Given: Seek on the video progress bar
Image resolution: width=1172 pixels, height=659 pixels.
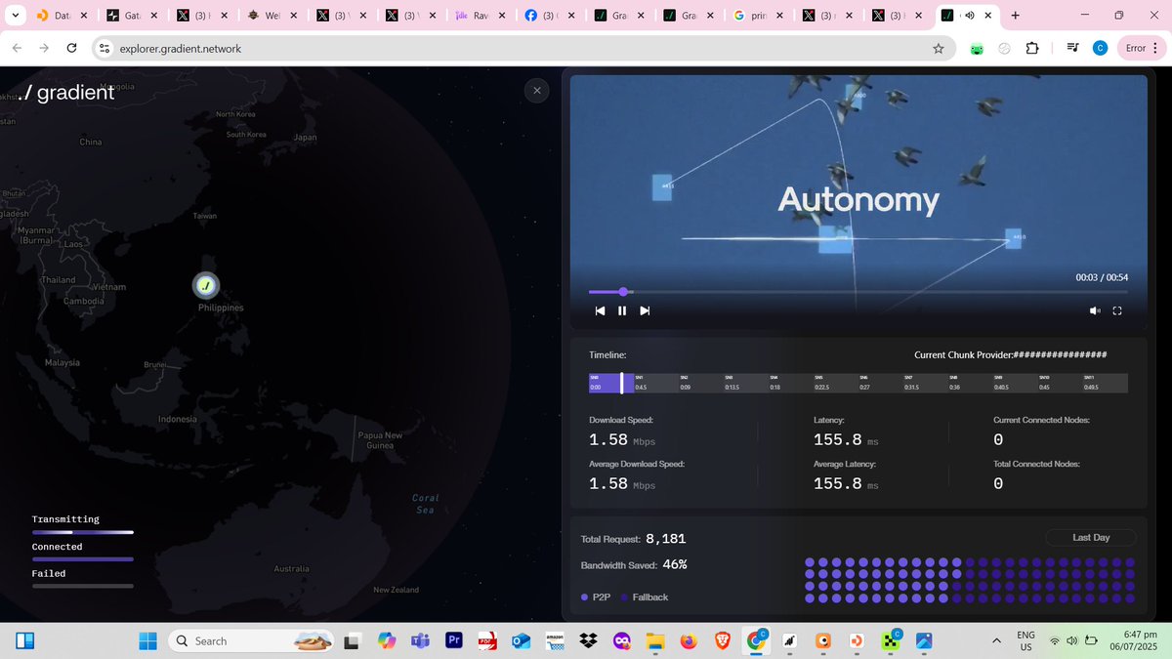Looking at the screenshot, I should 858,291.
